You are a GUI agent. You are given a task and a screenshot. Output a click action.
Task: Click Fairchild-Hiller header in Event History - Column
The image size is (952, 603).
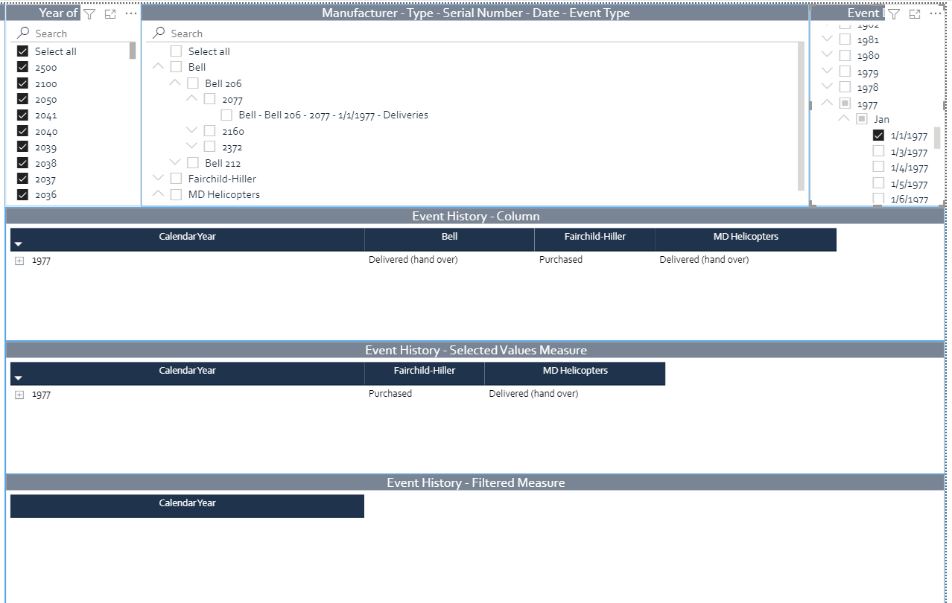pos(595,239)
